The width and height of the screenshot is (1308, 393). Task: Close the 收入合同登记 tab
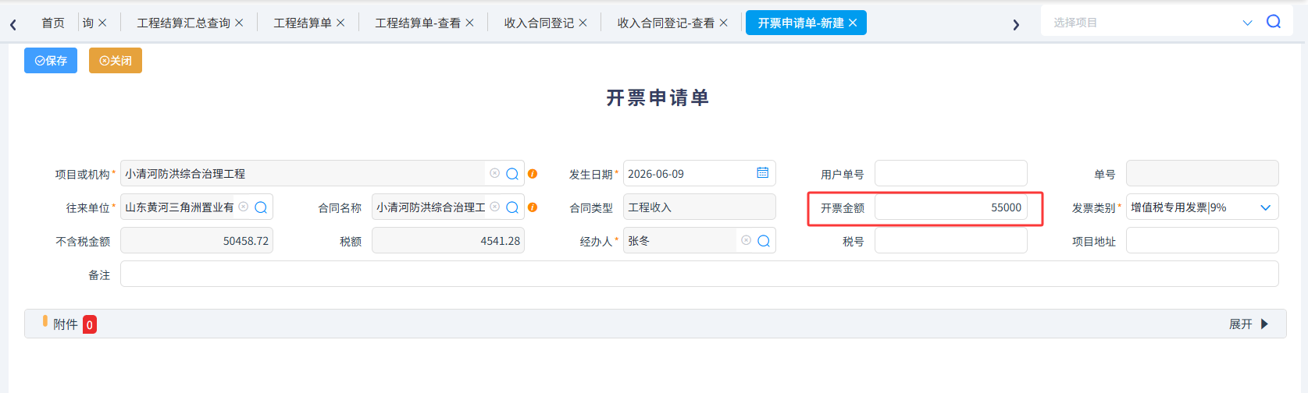583,23
